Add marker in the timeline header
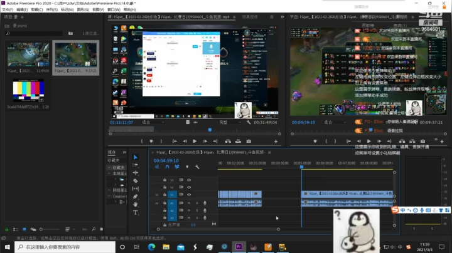This screenshot has width=452, height=253. point(187,167)
